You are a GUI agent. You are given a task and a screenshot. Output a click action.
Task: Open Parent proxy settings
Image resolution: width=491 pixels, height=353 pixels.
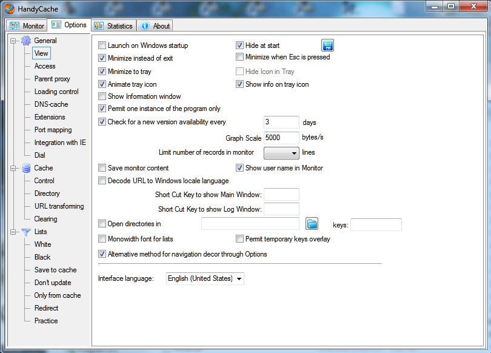click(52, 79)
